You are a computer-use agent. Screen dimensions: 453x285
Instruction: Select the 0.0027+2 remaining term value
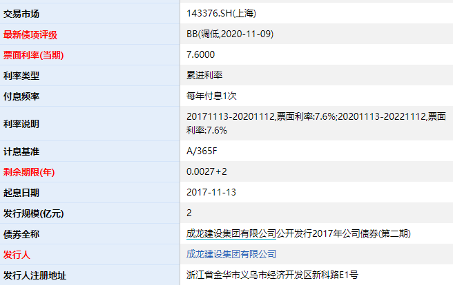point(206,171)
